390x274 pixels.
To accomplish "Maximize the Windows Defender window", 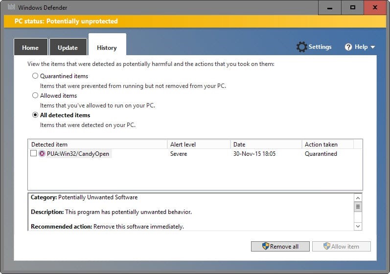I will pyautogui.click(x=352, y=8).
